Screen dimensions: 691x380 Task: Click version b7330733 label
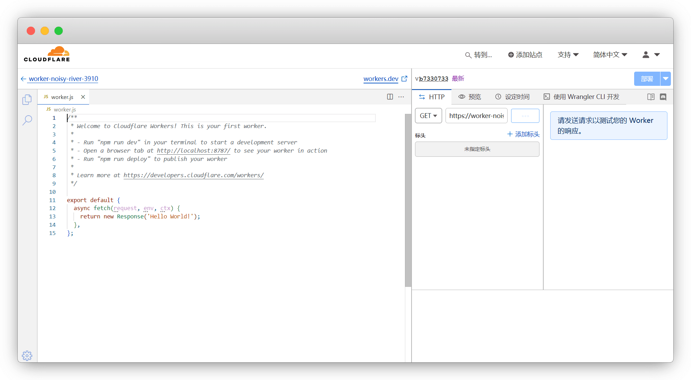[432, 79]
